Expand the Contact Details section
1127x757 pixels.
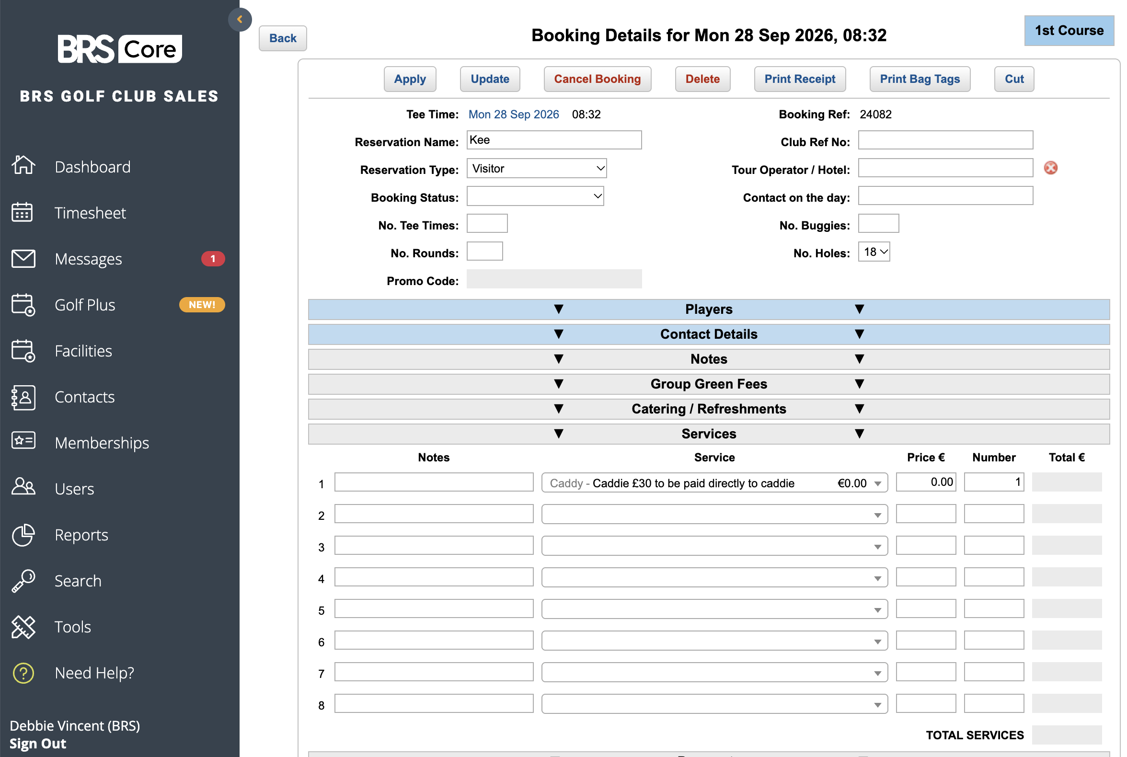point(708,334)
